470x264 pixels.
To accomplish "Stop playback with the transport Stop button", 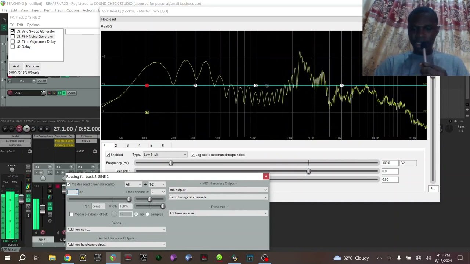I will (x=41, y=129).
